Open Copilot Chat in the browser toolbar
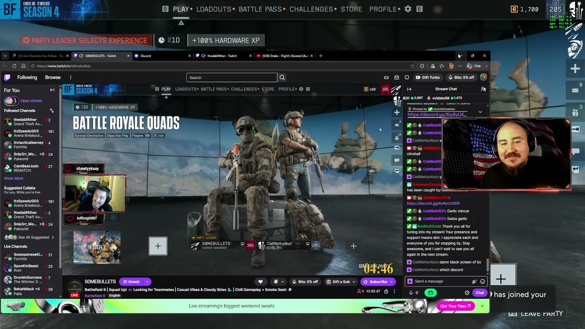The height and width of the screenshot is (329, 585). coord(474,66)
